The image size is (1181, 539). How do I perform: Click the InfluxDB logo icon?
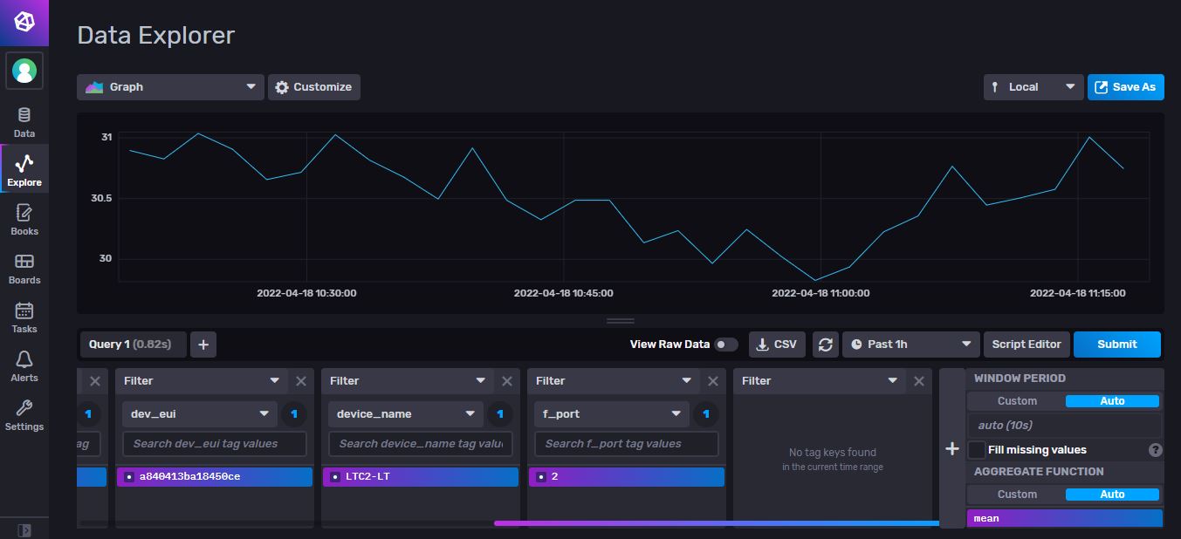pyautogui.click(x=24, y=23)
